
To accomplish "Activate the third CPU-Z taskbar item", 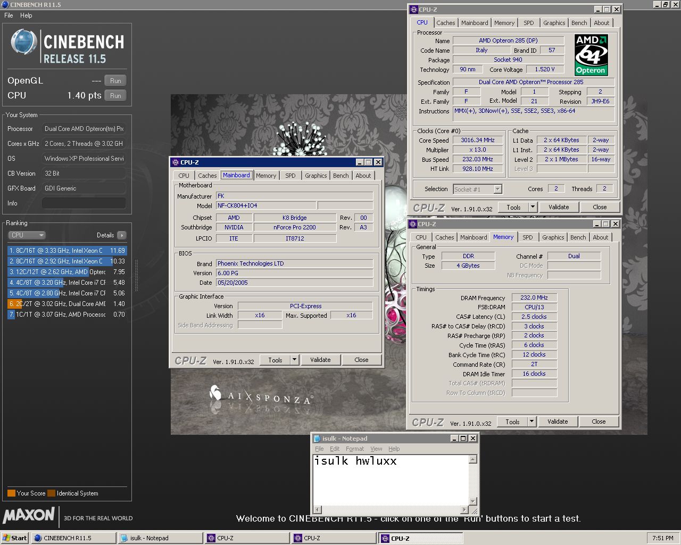I will (420, 538).
